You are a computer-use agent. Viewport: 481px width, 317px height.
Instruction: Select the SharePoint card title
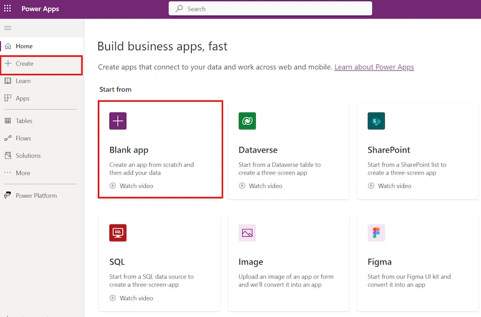point(389,150)
